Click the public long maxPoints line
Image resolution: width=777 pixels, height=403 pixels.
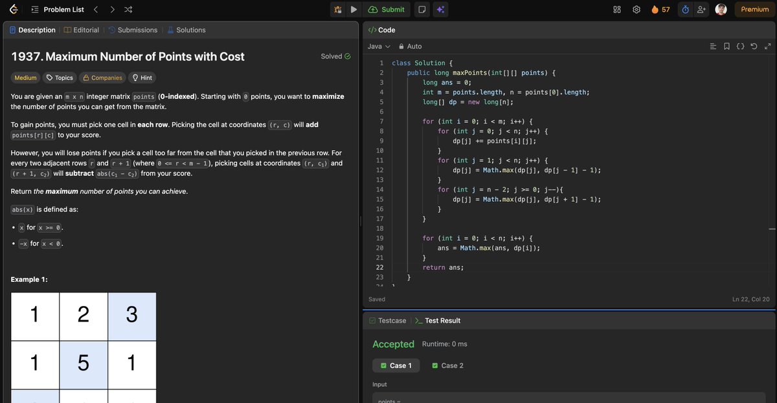click(480, 72)
